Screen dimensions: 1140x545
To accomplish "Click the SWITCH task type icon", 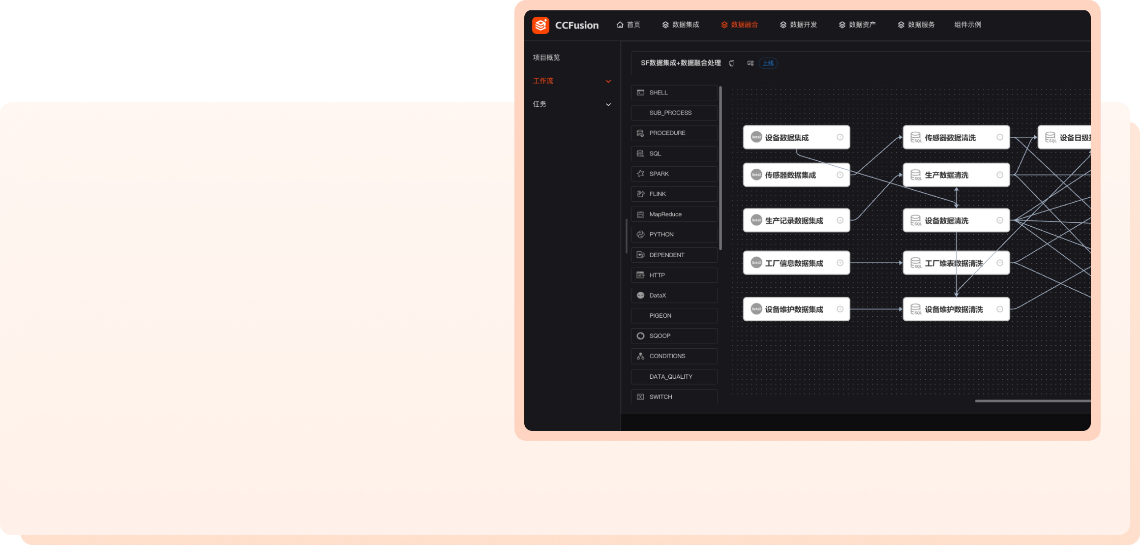I will (640, 397).
